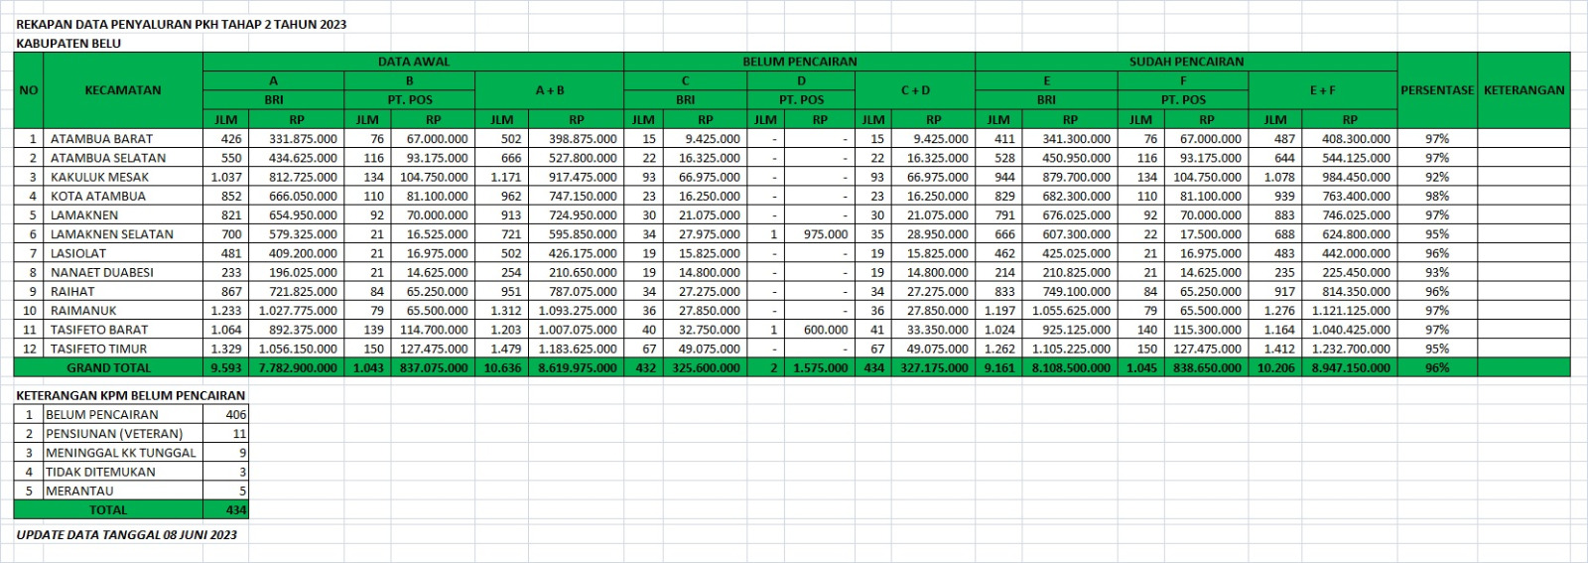This screenshot has width=1588, height=563.
Task: Select the title cell 'REKAPAN DATA PENYALURAN PKH TAHAP 2 TAHUN 2023'
Action: pyautogui.click(x=182, y=25)
